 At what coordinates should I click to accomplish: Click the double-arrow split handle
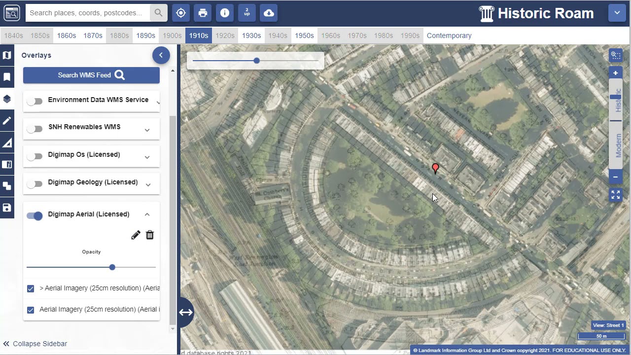click(185, 312)
